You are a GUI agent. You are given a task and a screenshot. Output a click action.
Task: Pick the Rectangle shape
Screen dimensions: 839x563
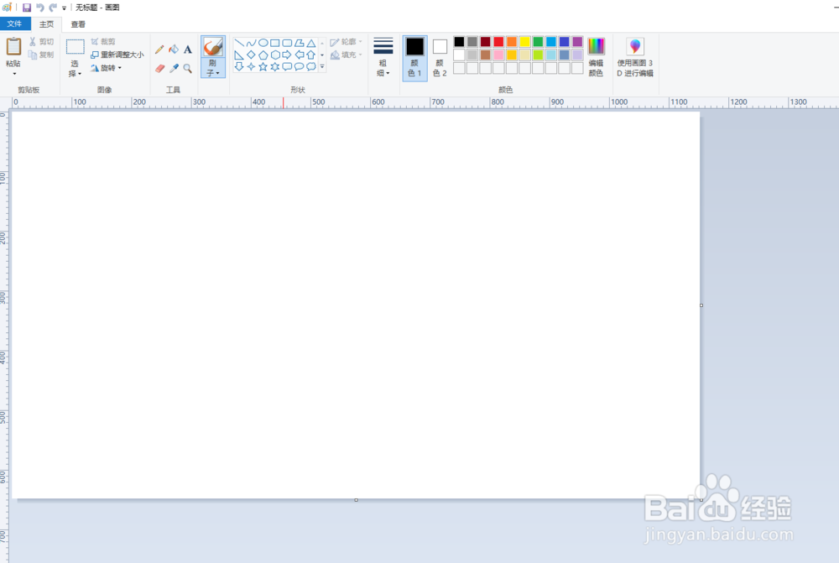tap(275, 43)
